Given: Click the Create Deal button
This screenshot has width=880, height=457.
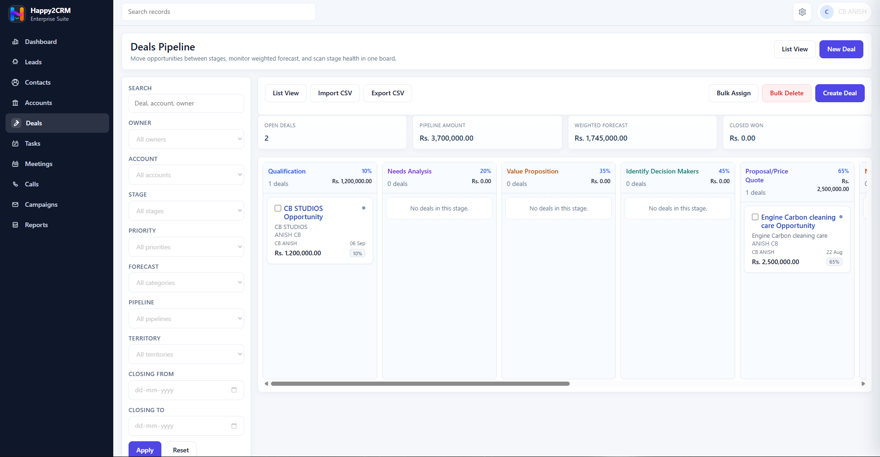Looking at the screenshot, I should [840, 93].
